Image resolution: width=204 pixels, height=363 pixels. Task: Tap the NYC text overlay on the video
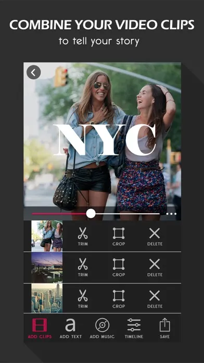(105, 140)
